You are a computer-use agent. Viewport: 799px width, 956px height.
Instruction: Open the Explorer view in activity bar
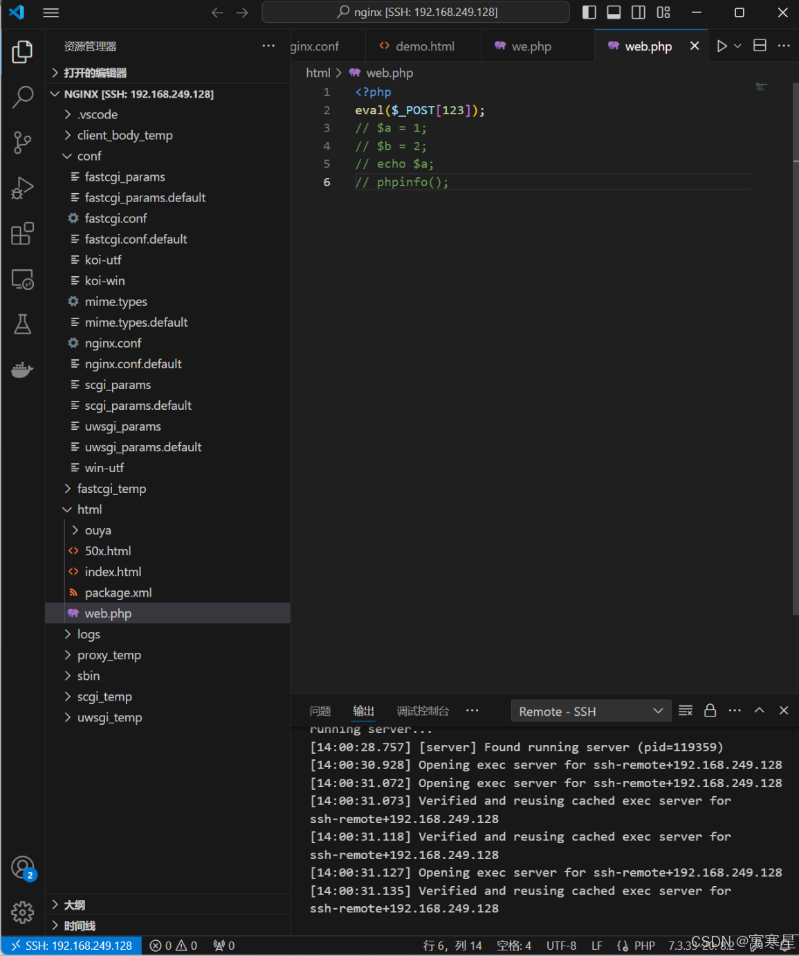coord(22,52)
